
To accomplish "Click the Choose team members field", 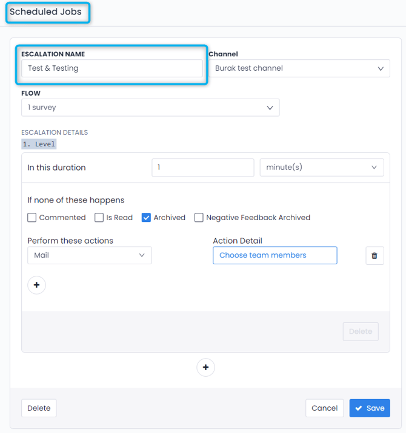I will click(275, 255).
